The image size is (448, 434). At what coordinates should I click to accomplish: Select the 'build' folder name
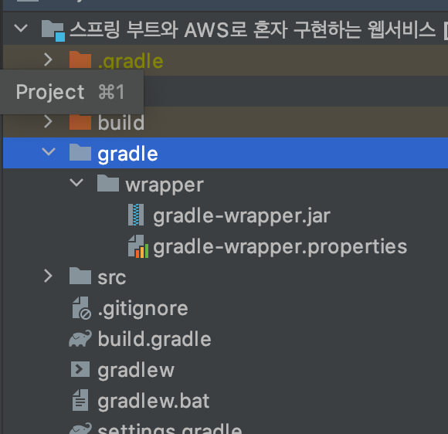(121, 123)
